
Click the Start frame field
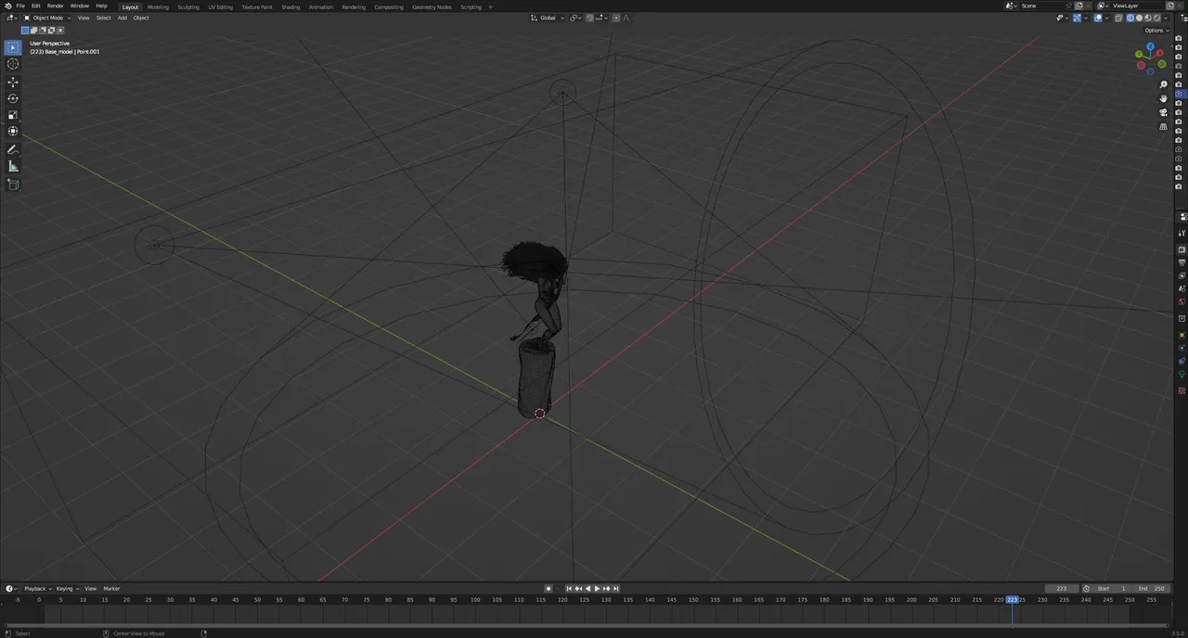click(x=1112, y=589)
